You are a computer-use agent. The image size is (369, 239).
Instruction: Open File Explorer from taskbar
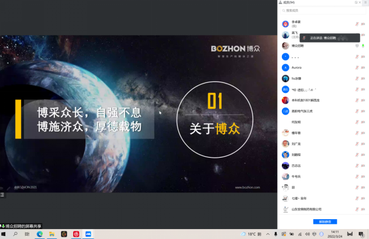click(x=52, y=234)
